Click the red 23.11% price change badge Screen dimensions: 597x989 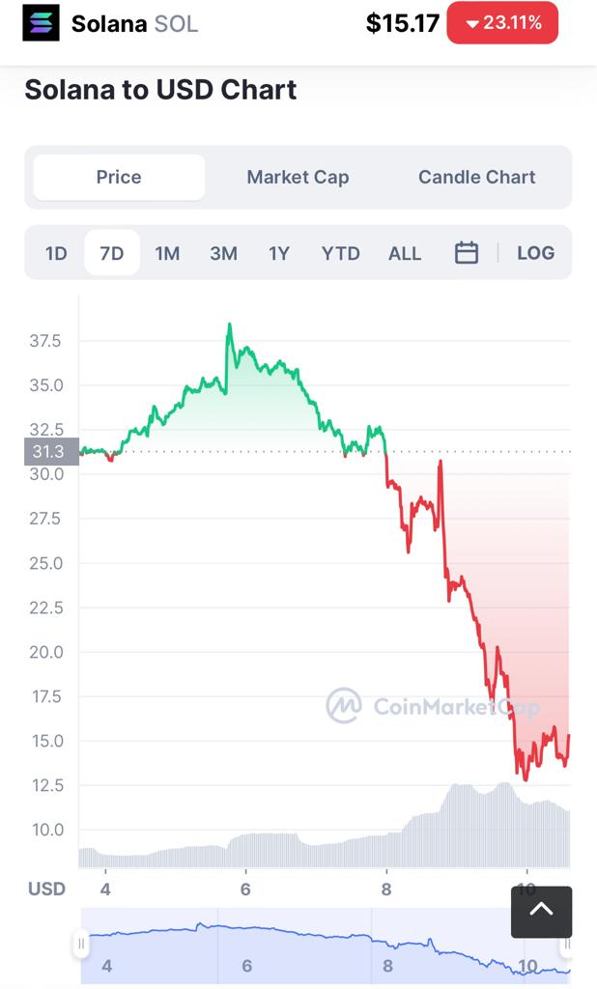pyautogui.click(x=502, y=23)
